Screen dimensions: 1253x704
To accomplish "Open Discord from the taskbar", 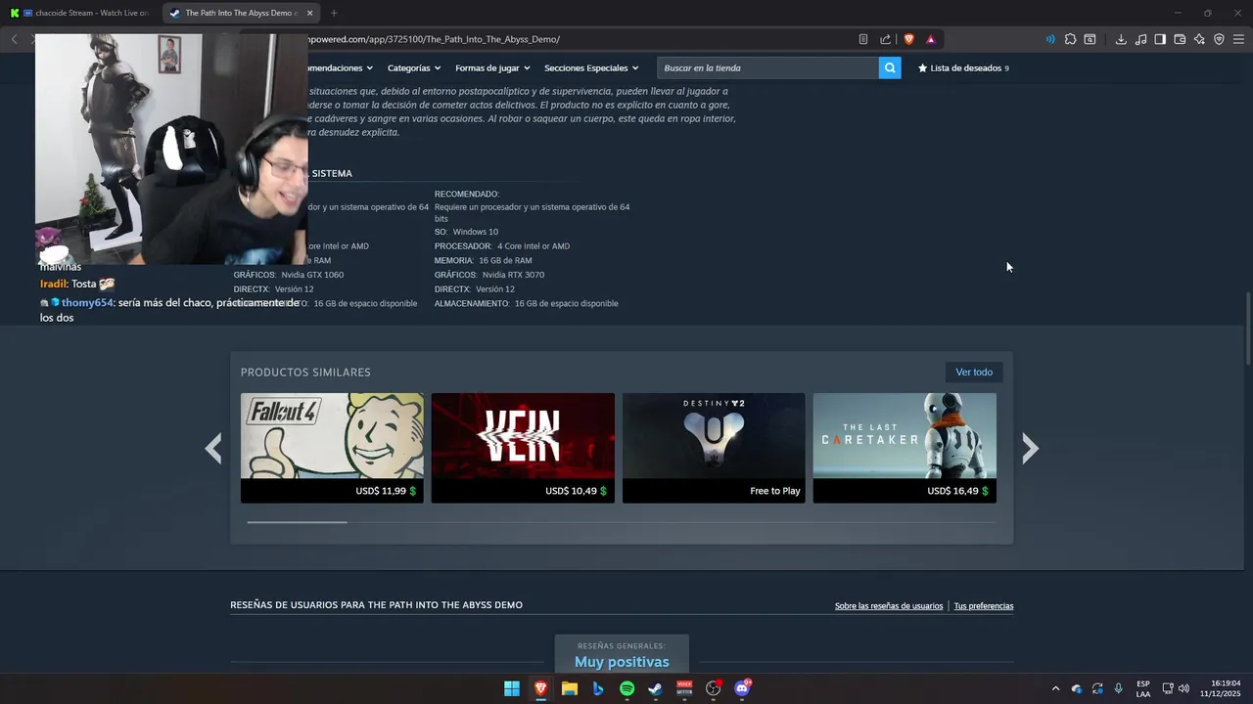I will pyautogui.click(x=742, y=688).
